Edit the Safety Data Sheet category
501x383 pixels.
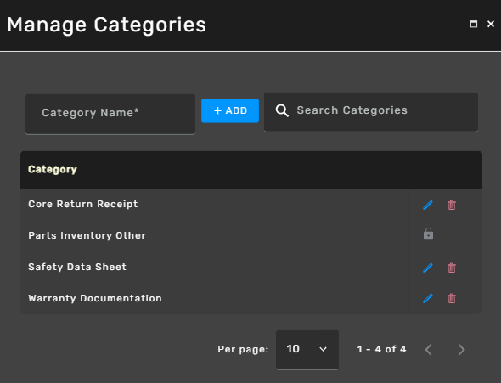(x=428, y=268)
